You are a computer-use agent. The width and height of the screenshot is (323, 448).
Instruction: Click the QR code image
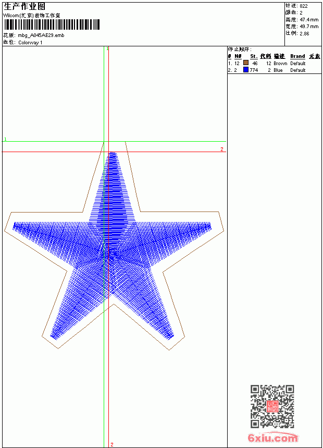point(272,406)
